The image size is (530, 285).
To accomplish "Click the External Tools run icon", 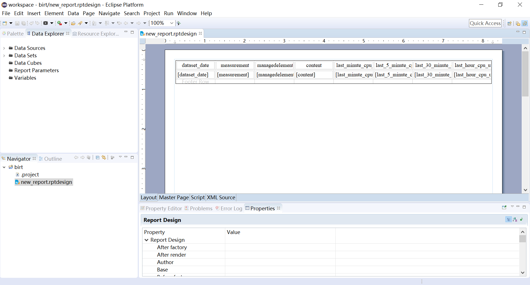I will click(59, 23).
